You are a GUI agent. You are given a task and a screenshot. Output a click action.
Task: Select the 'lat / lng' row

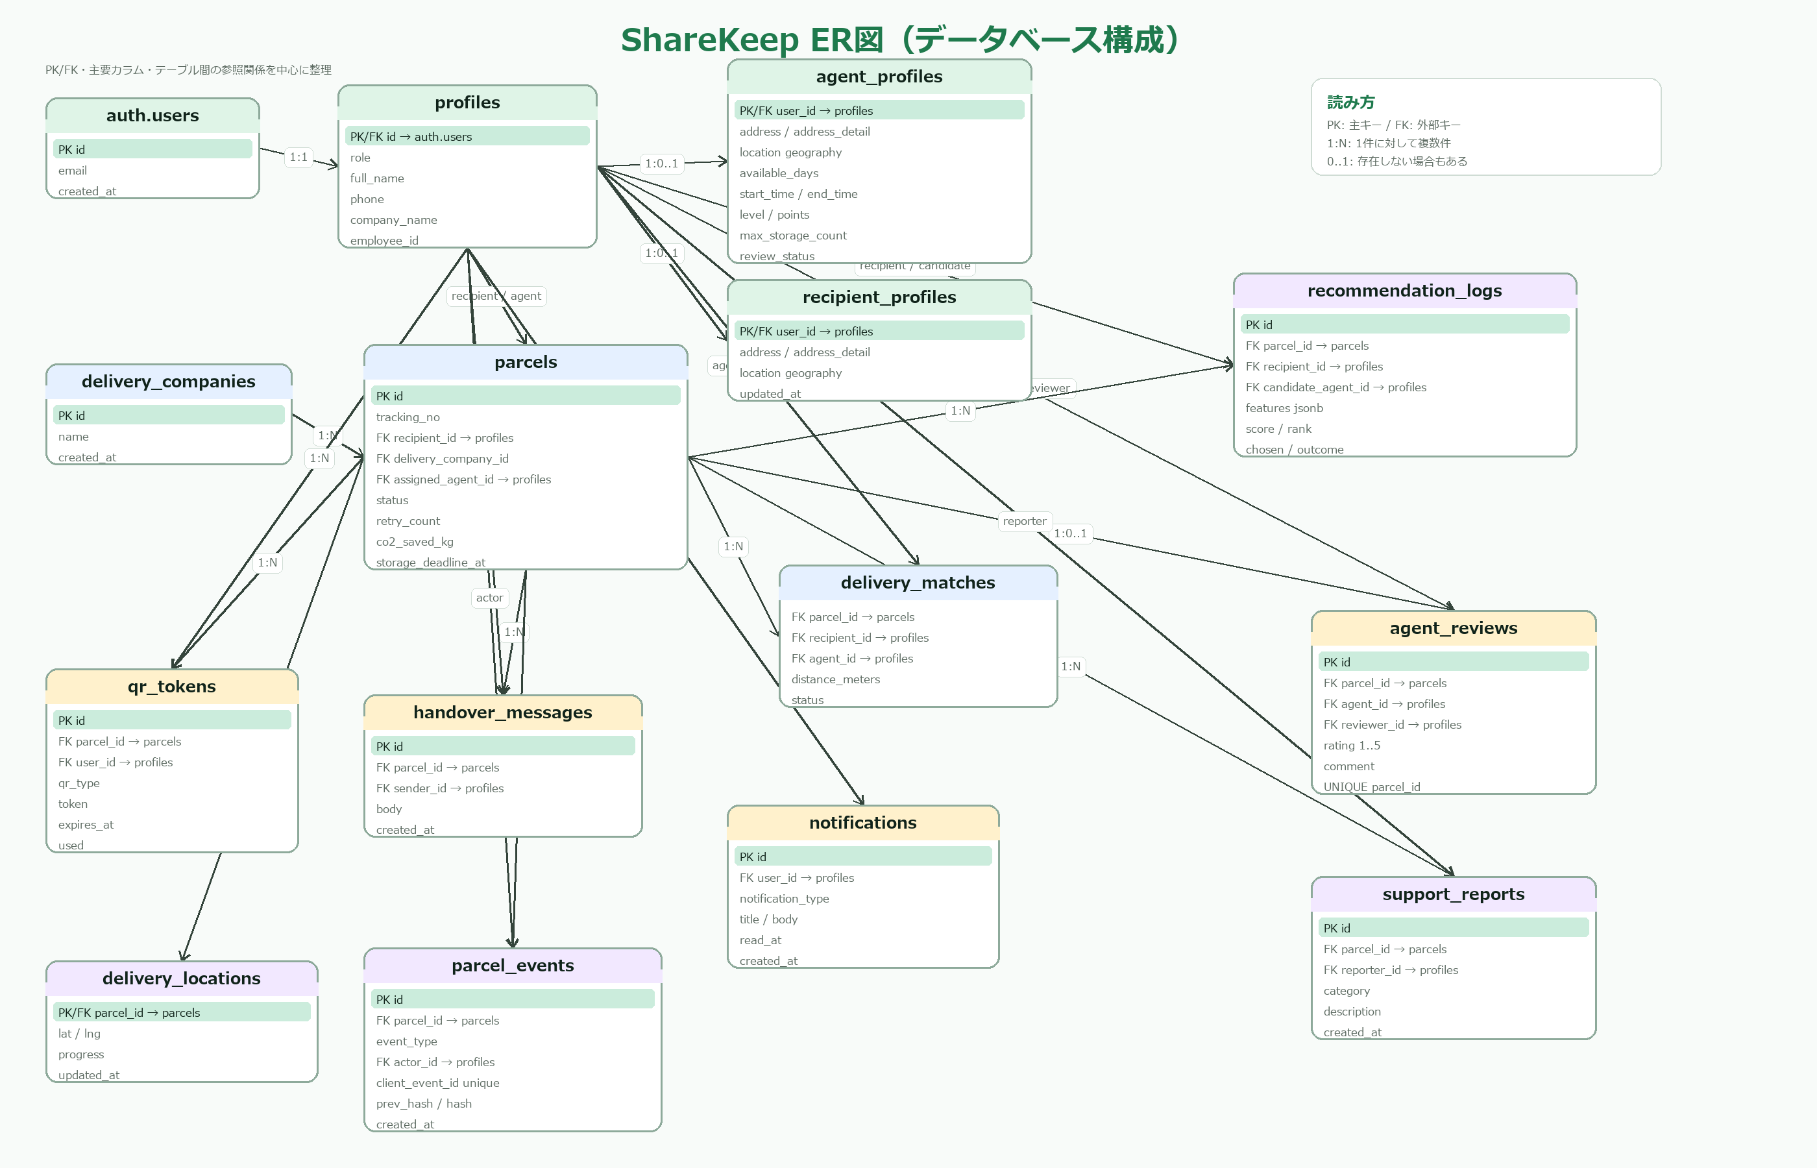[x=79, y=1034]
